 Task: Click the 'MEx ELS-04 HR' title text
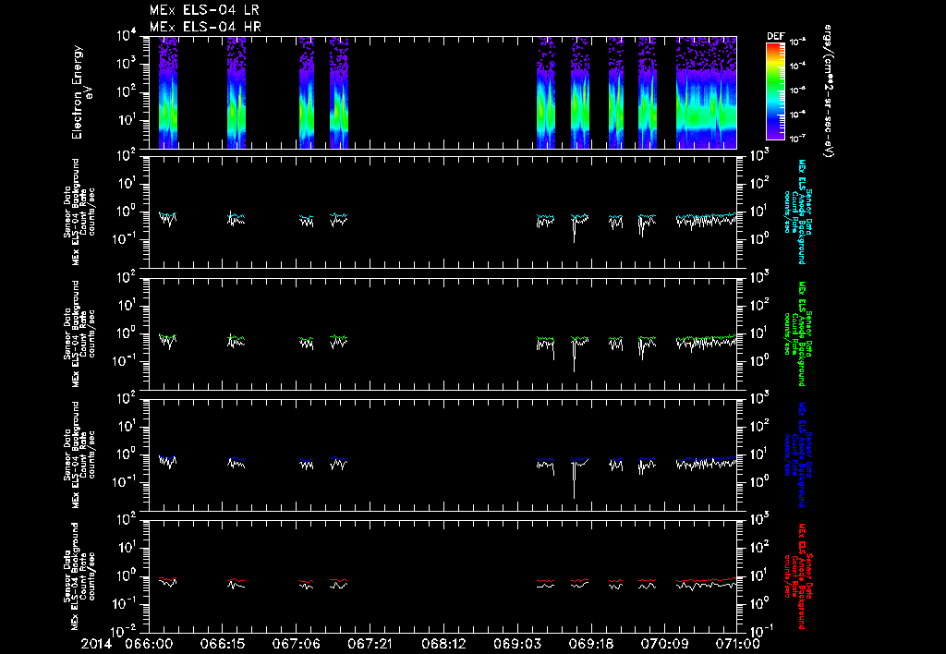pos(205,27)
